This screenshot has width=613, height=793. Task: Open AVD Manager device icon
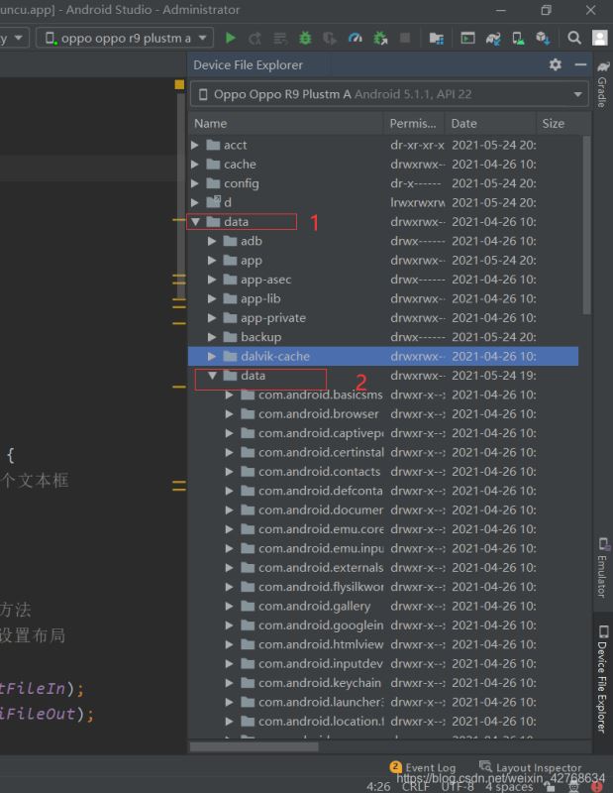[518, 38]
